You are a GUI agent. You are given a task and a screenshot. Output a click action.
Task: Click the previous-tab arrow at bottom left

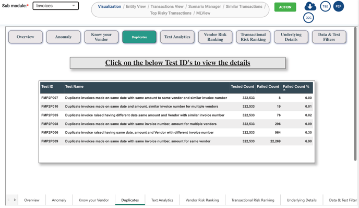point(9,200)
